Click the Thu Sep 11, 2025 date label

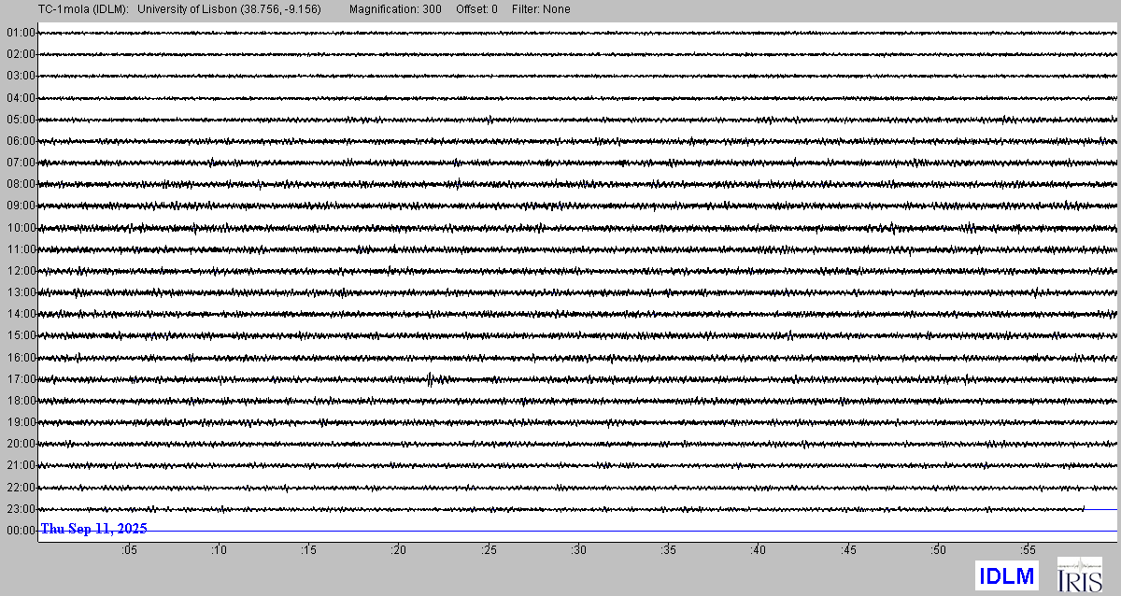[x=93, y=529]
